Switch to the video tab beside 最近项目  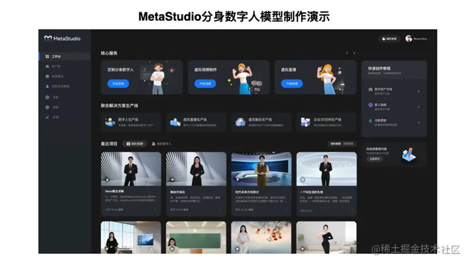click(134, 144)
